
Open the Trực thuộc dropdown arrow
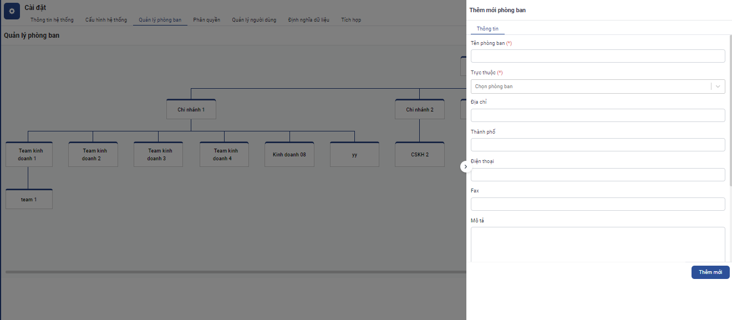click(718, 87)
